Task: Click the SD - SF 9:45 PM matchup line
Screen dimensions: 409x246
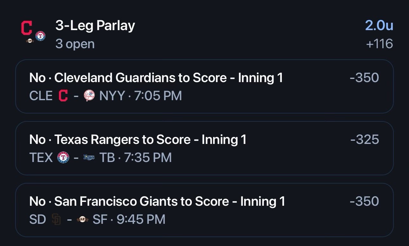Action: coord(97,219)
